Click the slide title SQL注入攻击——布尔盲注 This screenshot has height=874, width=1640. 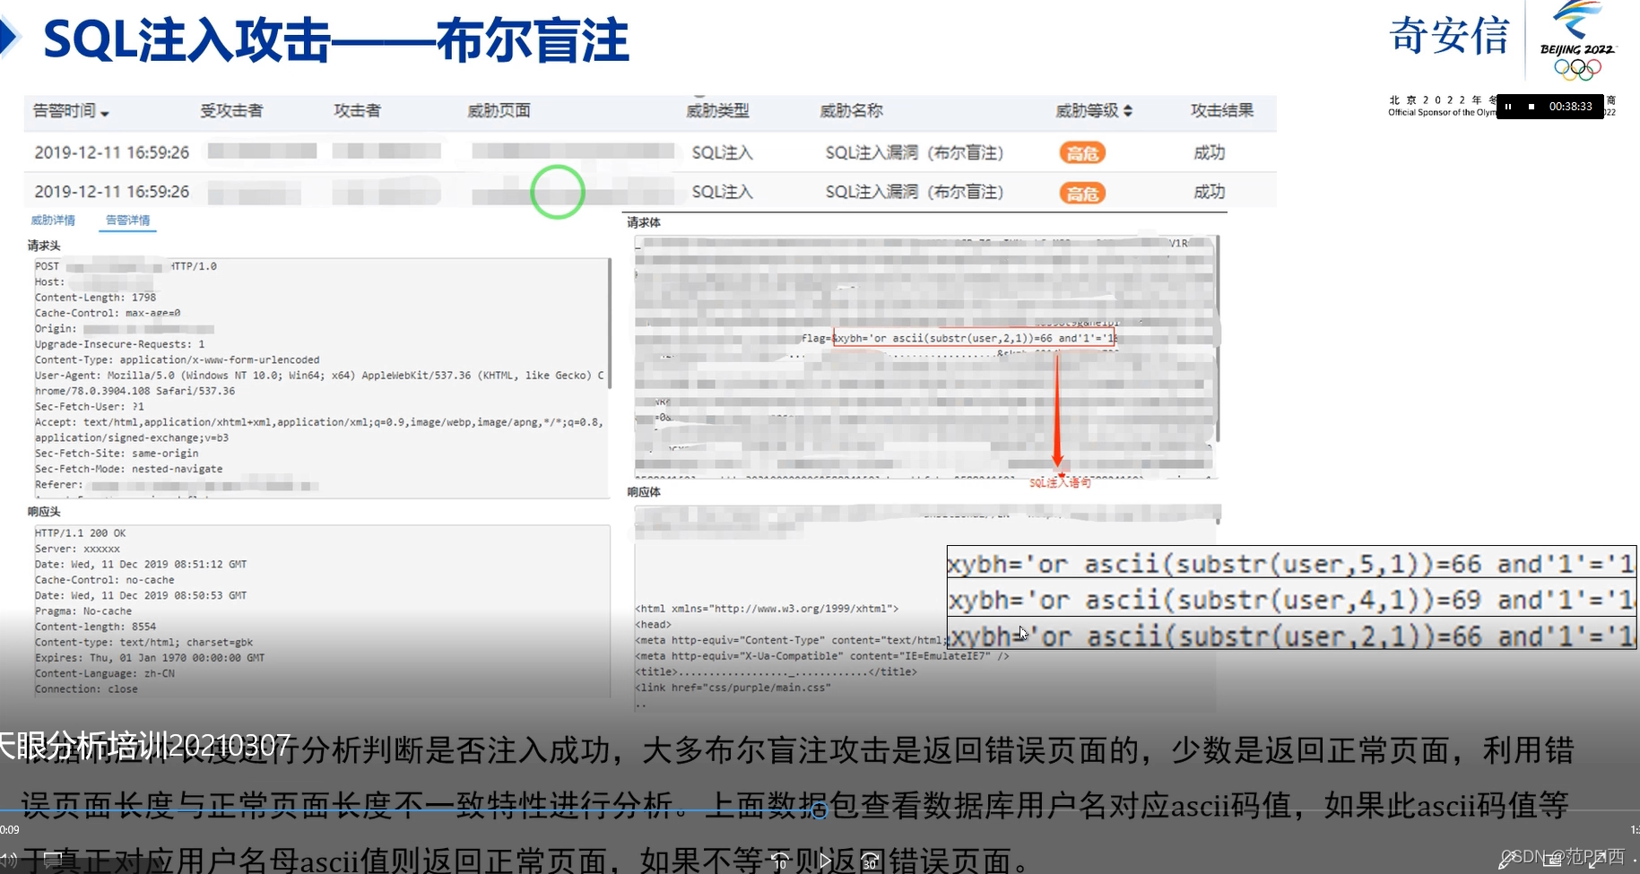[336, 41]
